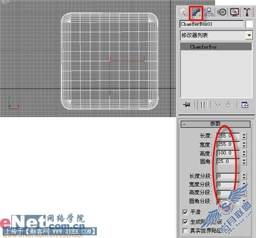Open the Utilities hammer tab

coord(247,12)
